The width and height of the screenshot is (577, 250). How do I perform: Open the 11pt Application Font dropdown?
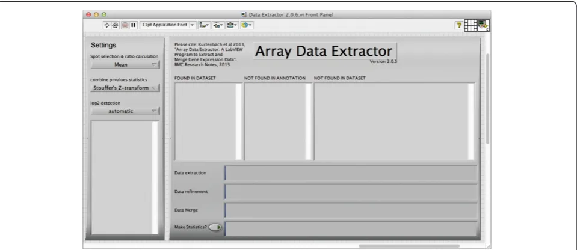coord(168,25)
